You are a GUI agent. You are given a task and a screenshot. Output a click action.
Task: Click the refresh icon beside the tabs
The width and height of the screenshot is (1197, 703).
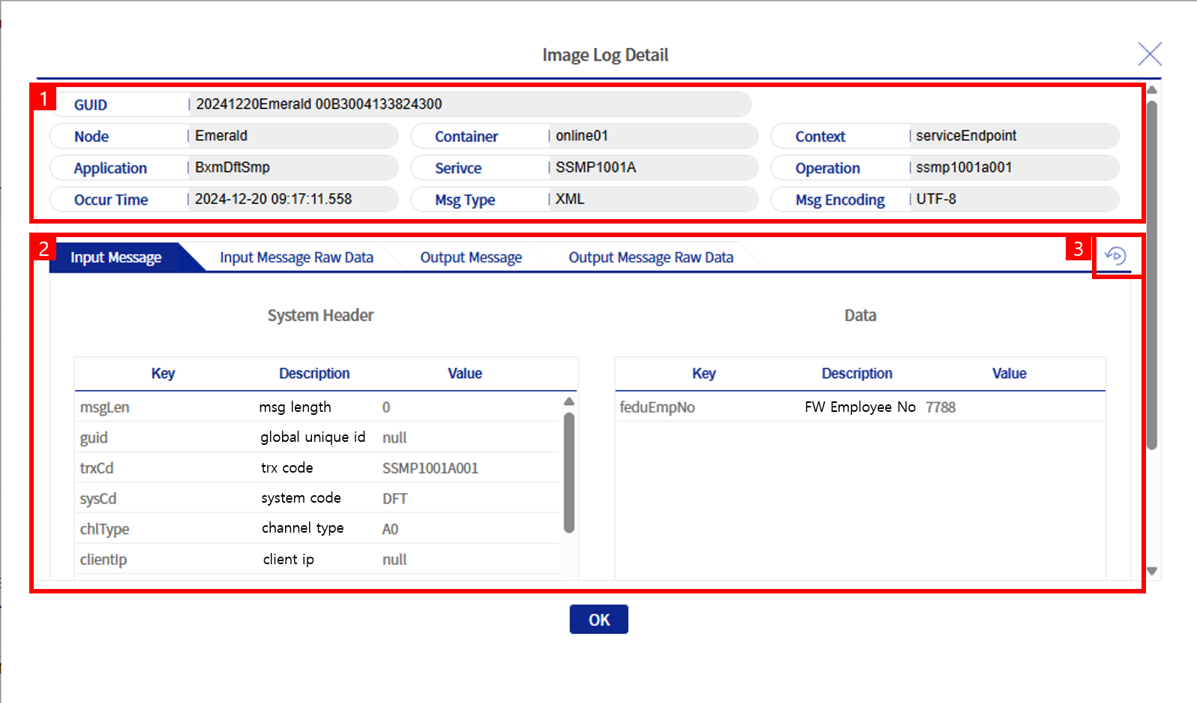(x=1115, y=256)
